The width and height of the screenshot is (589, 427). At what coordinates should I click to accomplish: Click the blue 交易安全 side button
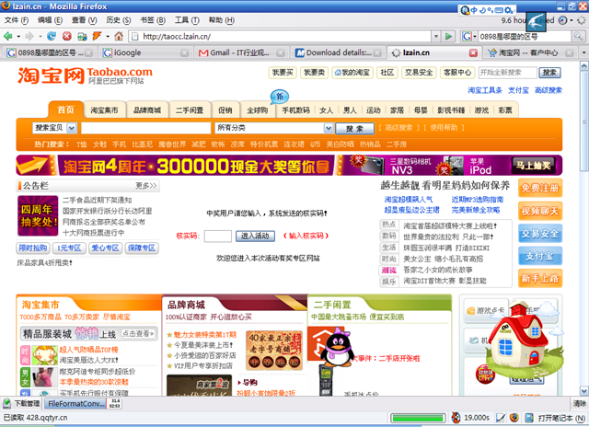pos(540,234)
